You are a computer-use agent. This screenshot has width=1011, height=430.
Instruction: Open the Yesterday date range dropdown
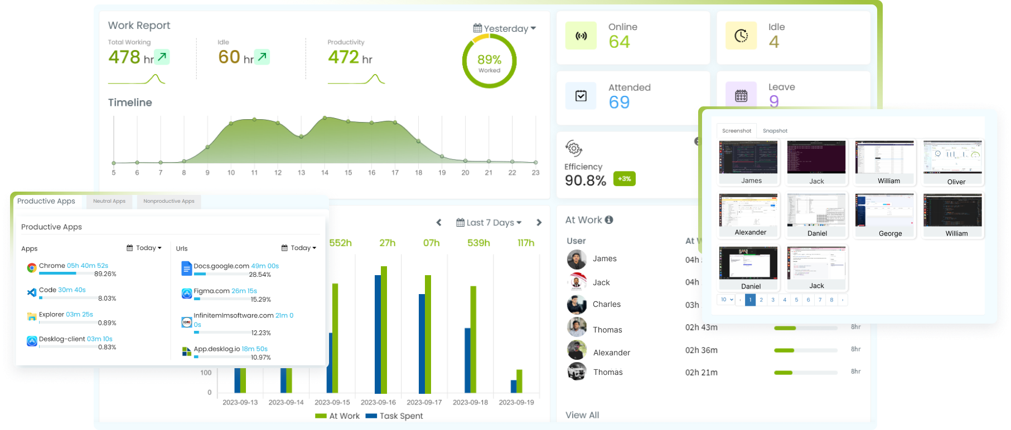(x=505, y=28)
